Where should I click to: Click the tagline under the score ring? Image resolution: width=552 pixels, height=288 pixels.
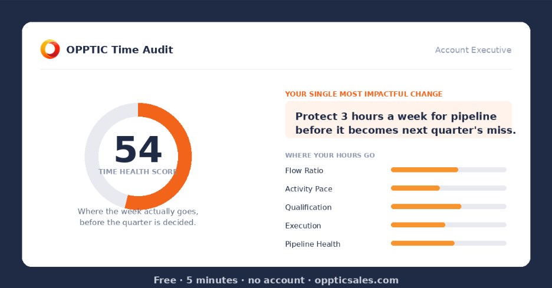tap(137, 217)
